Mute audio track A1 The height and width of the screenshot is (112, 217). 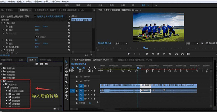(88, 91)
